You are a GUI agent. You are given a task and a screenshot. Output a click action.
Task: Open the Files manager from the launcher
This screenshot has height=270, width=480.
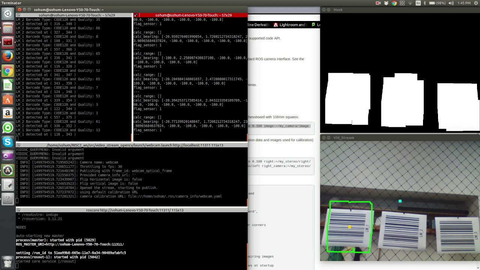tap(7, 28)
